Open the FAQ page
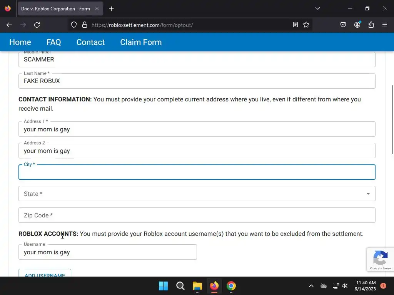394x295 pixels. pyautogui.click(x=53, y=42)
